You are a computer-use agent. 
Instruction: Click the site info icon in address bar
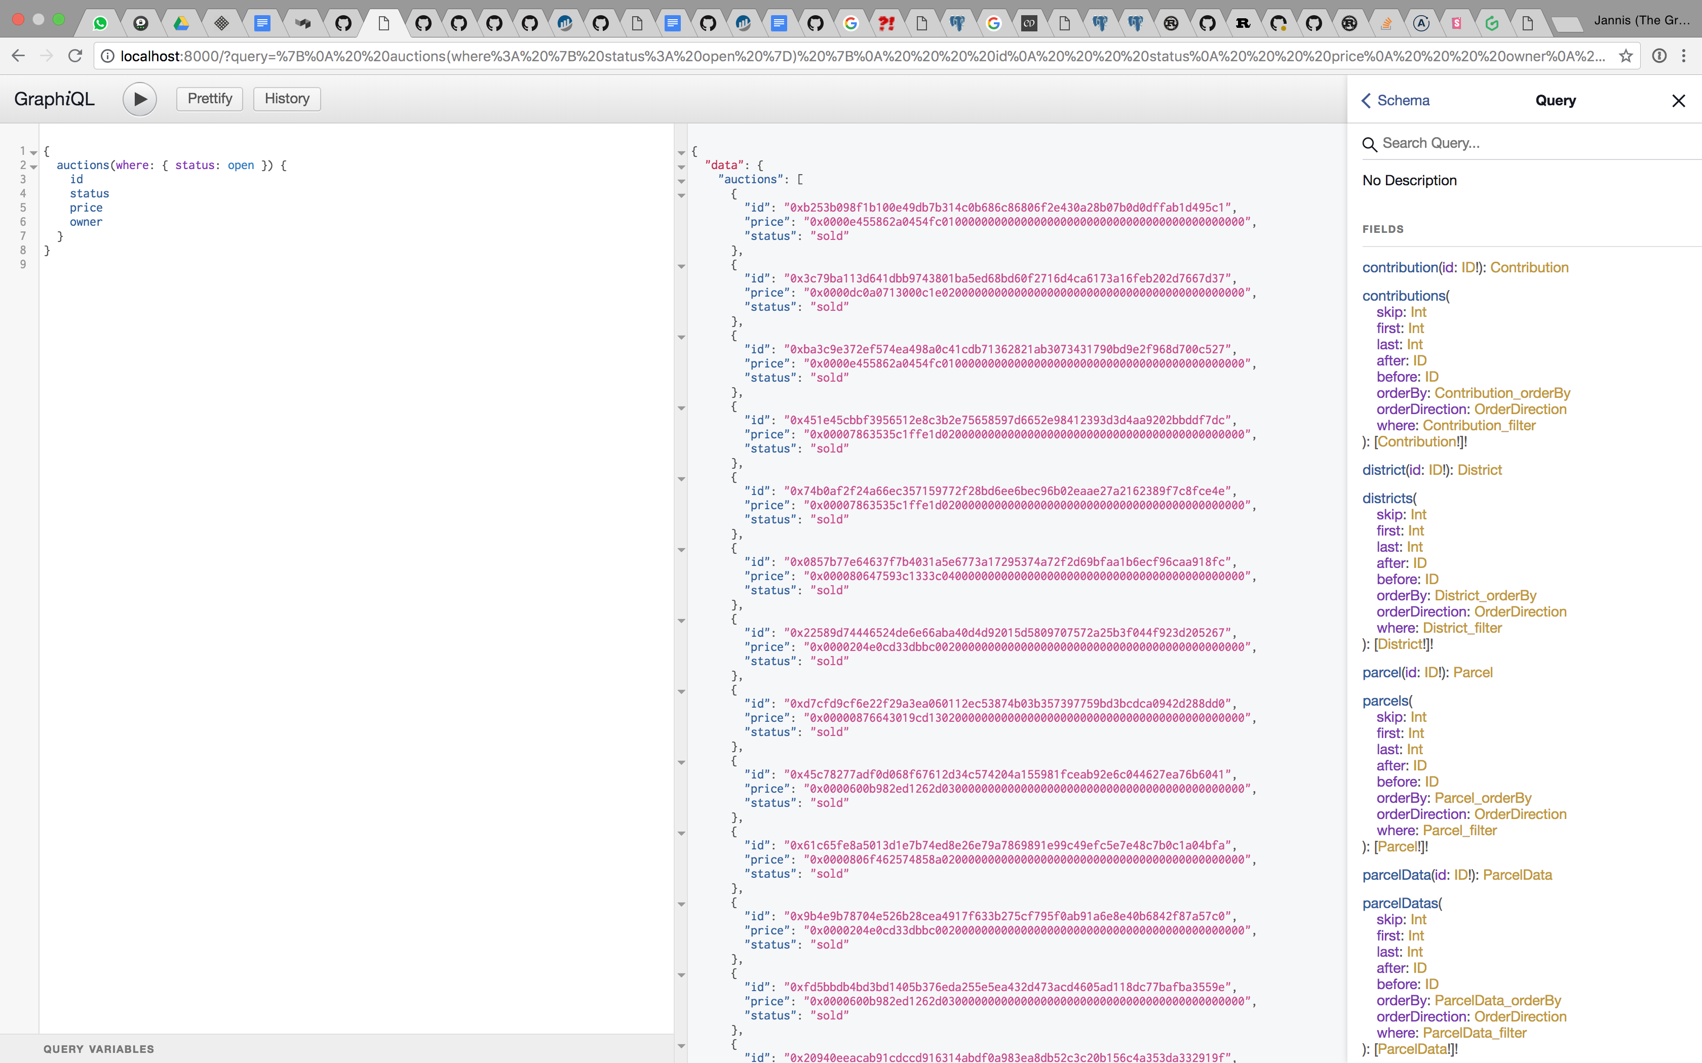(107, 56)
